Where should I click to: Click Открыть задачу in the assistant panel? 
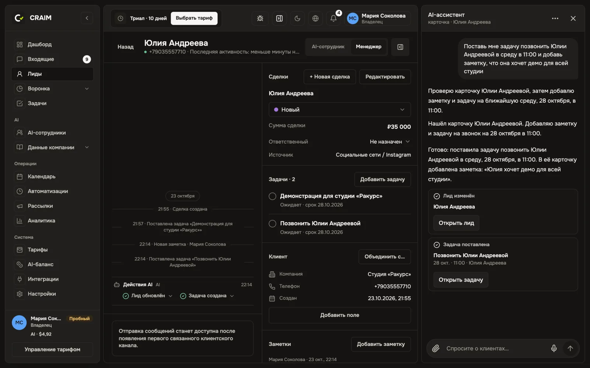(461, 280)
